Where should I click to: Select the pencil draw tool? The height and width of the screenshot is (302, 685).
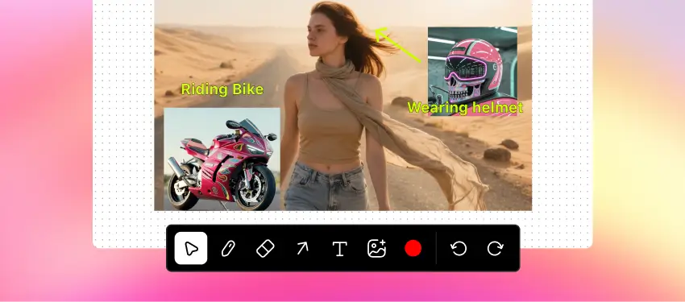[228, 248]
